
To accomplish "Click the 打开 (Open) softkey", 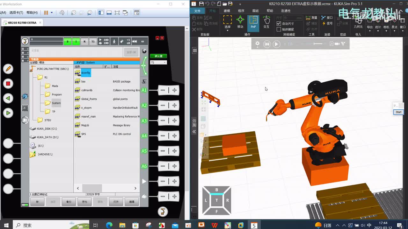I will pyautogui.click(x=116, y=202).
